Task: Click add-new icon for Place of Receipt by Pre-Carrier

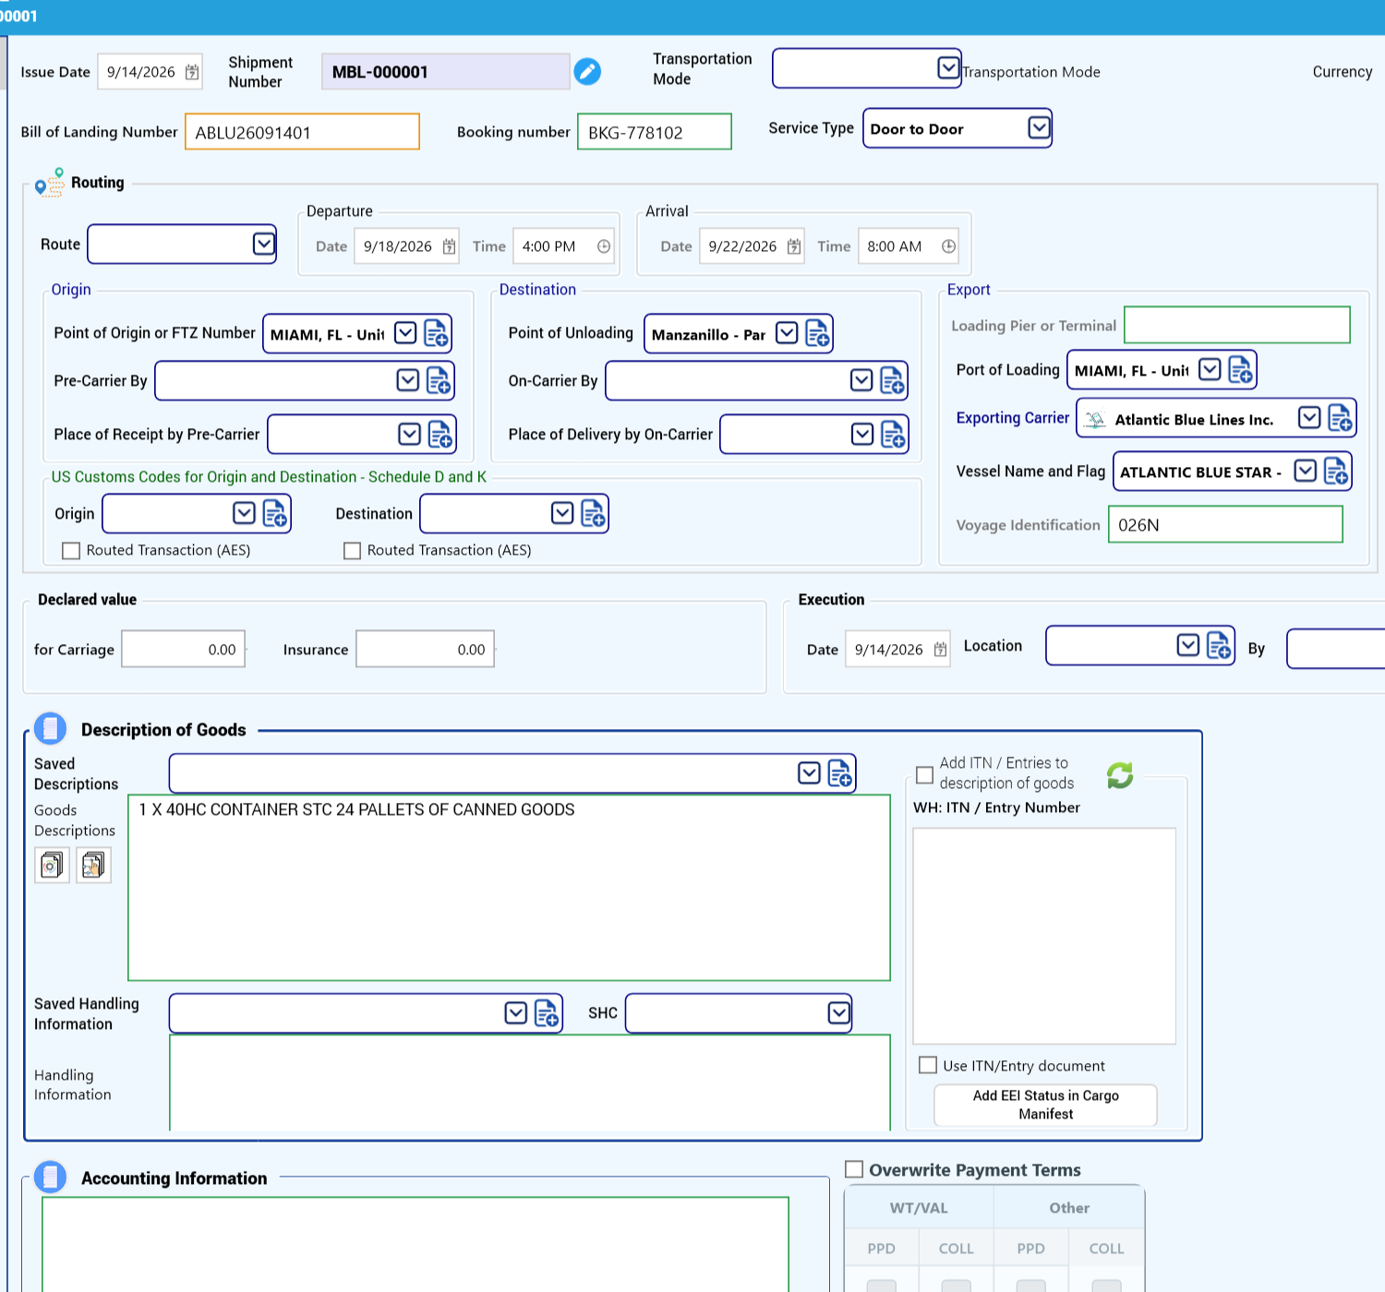Action: click(440, 434)
